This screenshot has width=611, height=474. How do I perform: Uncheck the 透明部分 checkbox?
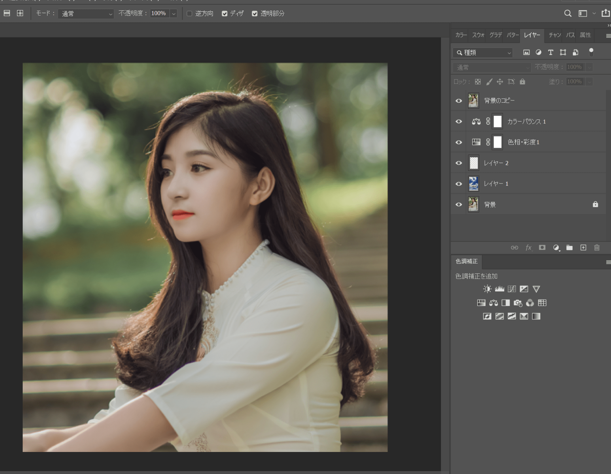[254, 14]
